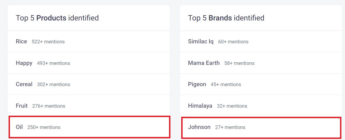Select the highlighted Oil product name

pos(19,127)
